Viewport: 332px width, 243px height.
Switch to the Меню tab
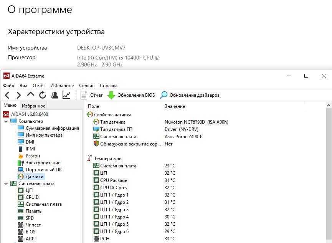pos(10,105)
